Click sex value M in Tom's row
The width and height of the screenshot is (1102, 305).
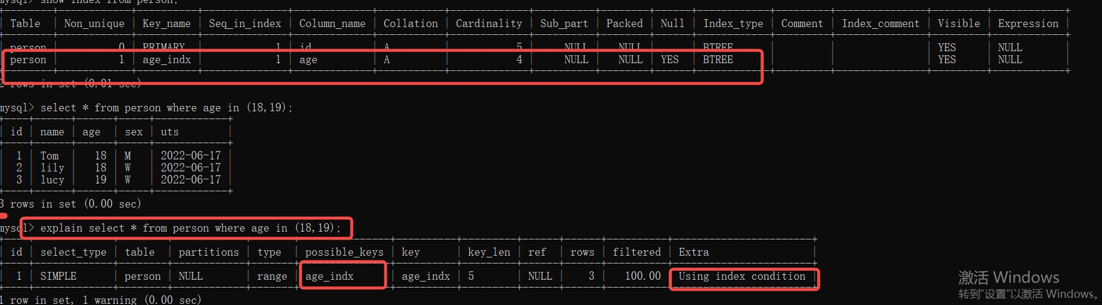point(128,156)
